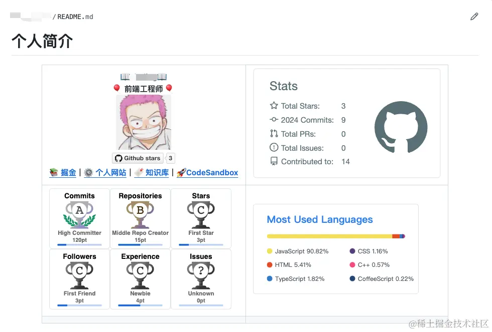Click the pull request icon beside Total PRs

[274, 134]
